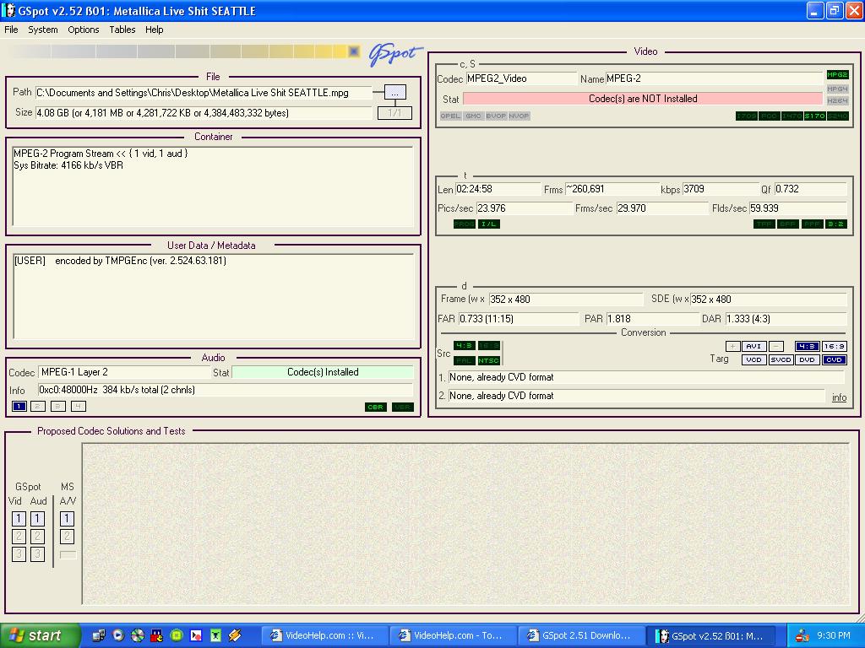The image size is (865, 648).
Task: Click the GMC feature indicator
Action: [x=473, y=116]
